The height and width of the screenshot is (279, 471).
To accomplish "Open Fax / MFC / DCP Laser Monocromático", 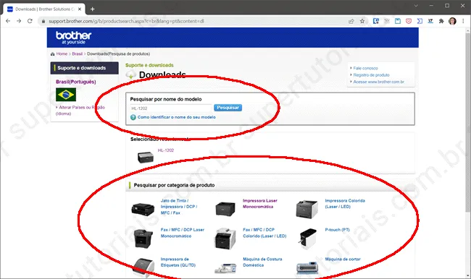I will coord(183,233).
